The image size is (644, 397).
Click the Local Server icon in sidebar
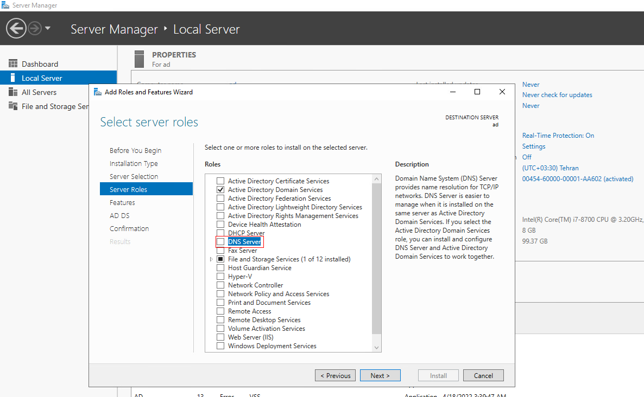13,78
